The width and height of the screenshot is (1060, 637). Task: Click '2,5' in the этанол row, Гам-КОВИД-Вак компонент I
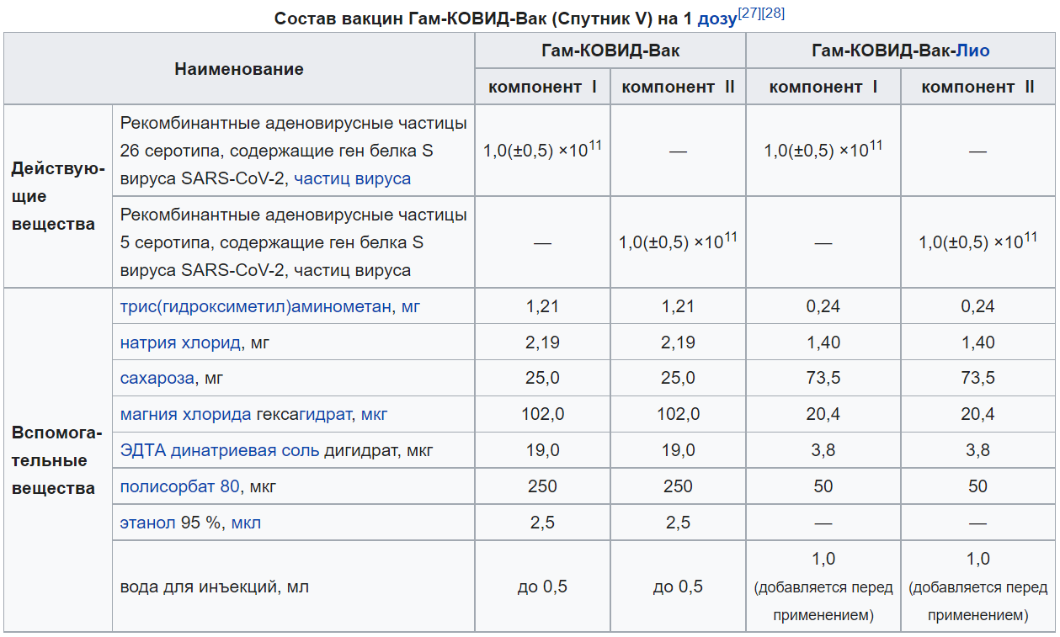542,523
